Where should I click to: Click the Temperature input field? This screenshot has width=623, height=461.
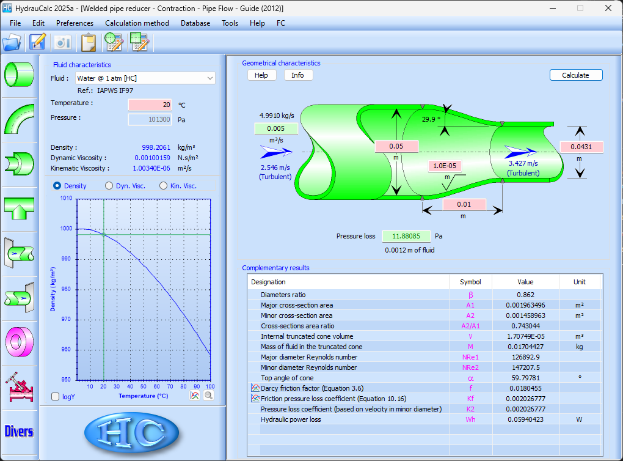150,105
